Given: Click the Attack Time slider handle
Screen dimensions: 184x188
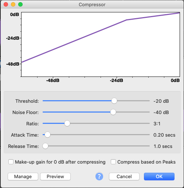Looking at the screenshot, I should [47, 135].
